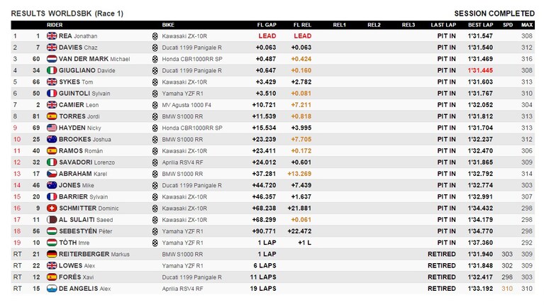This screenshot has height=305, width=544.
Task: Click the USA flag beside HAYDEN Nicky
Action: coord(52,128)
